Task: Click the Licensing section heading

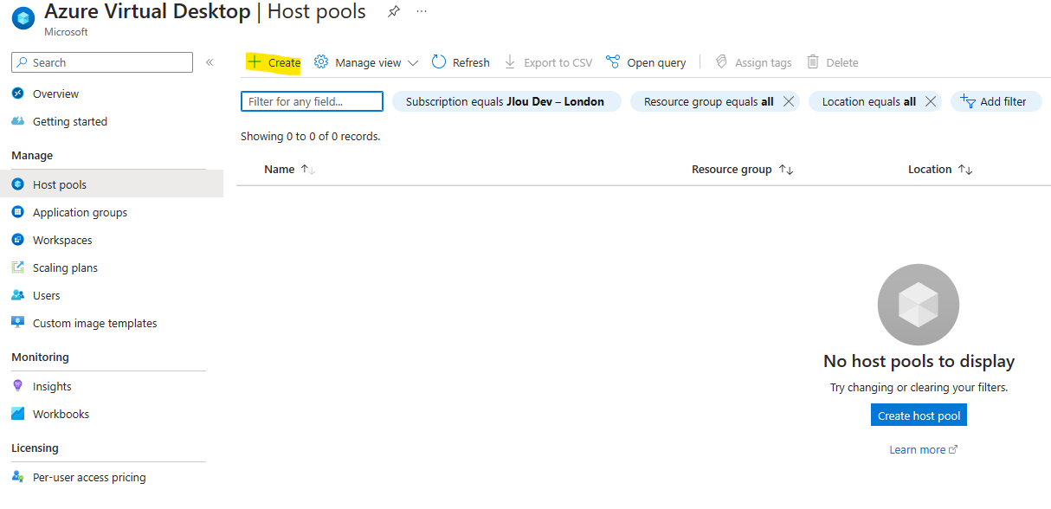Action: [x=35, y=448]
